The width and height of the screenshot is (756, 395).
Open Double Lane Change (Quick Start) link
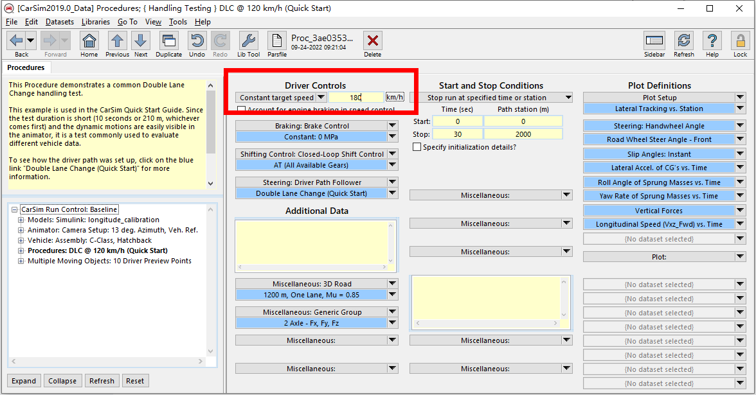[x=311, y=193]
